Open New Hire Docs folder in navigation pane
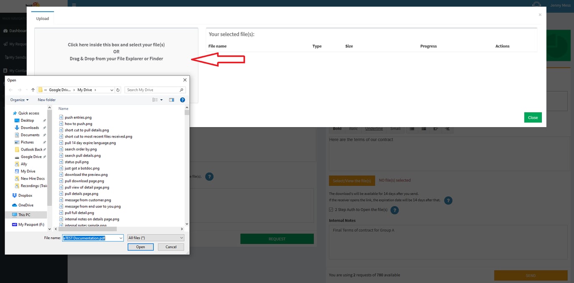Viewport: 574px width, 283px height. [x=29, y=179]
